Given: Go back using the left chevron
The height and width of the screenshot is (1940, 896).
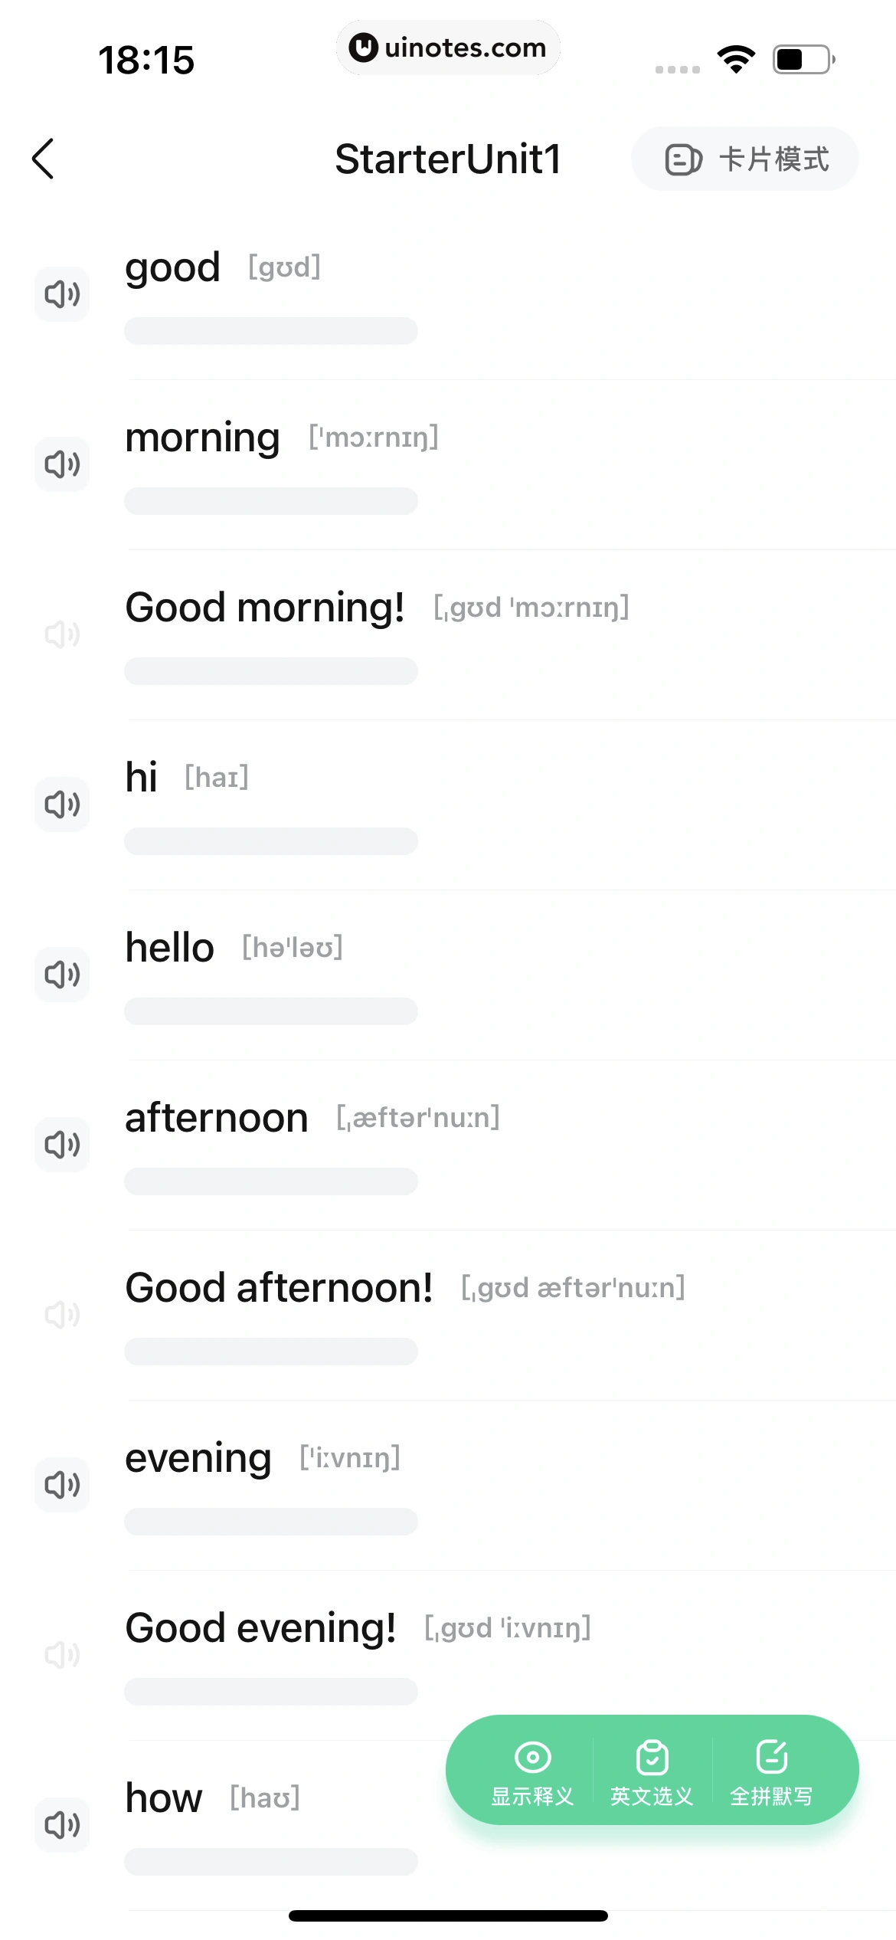Looking at the screenshot, I should pos(43,159).
